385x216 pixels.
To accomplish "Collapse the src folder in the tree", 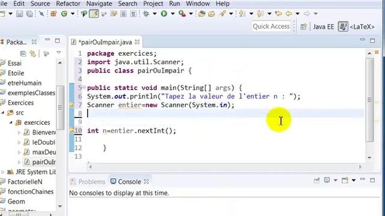I will coord(3,113).
